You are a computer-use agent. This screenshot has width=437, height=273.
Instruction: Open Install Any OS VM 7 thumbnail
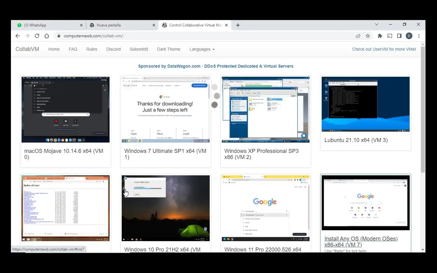pyautogui.click(x=366, y=203)
